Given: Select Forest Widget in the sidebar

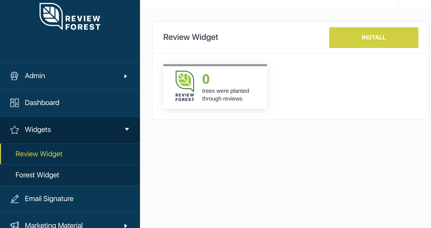Looking at the screenshot, I should click(37, 175).
